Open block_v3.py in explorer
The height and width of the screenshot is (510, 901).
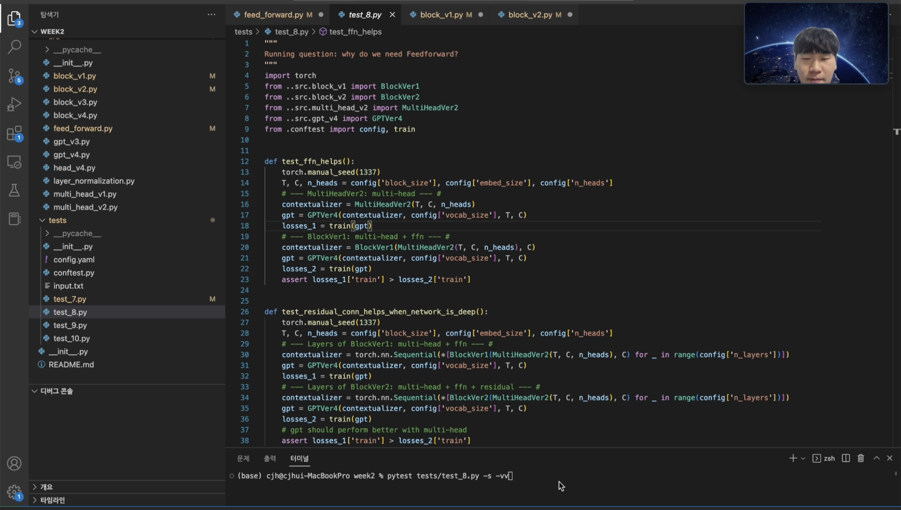127,102
